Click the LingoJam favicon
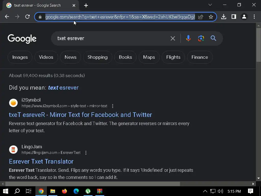The image size is (261, 196). [13, 149]
